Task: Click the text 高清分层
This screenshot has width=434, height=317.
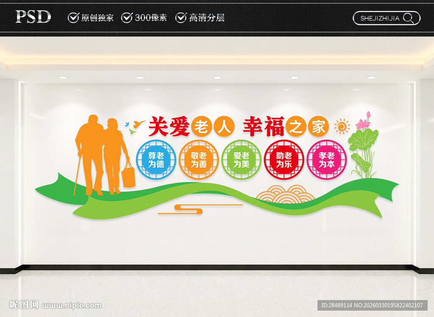Action: point(207,18)
